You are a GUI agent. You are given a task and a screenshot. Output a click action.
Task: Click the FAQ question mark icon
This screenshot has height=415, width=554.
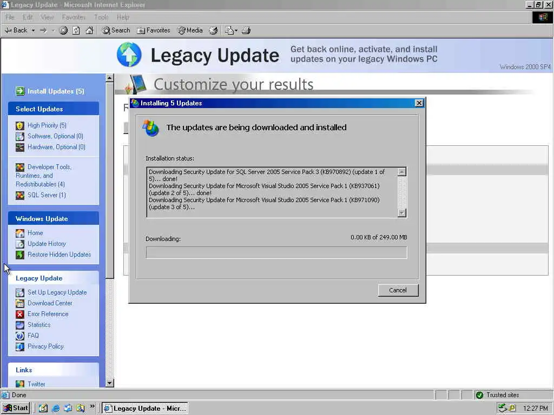(x=20, y=336)
